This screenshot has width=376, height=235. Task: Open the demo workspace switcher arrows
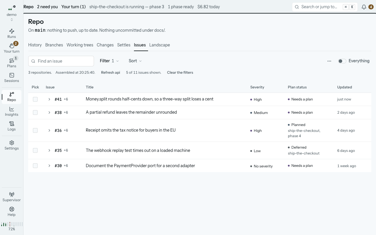click(12, 20)
